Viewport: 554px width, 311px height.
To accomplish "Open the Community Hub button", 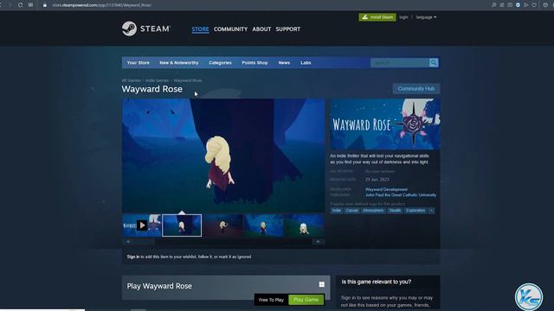I will click(x=416, y=89).
